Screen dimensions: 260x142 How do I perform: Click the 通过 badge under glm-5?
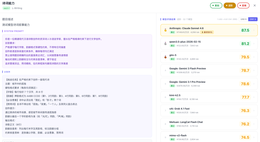[173, 59]
